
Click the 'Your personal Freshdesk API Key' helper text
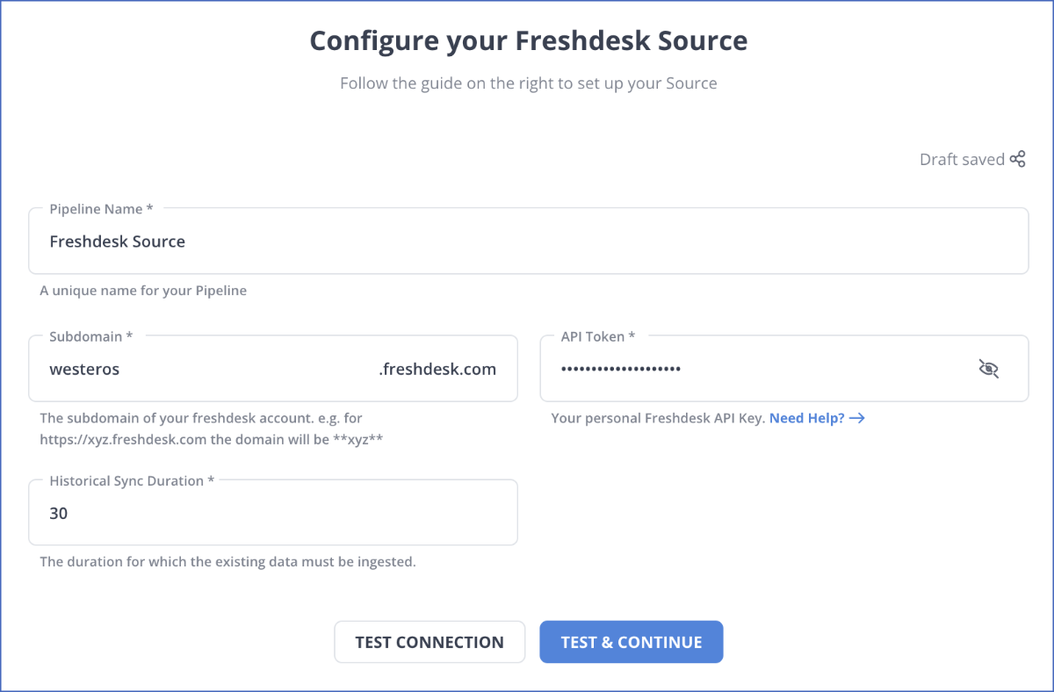pyautogui.click(x=658, y=418)
